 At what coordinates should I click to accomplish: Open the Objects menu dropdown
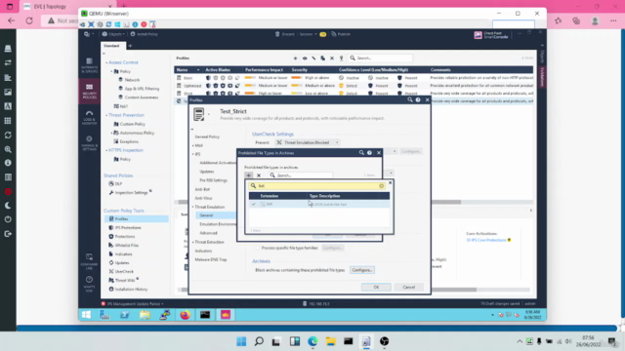[113, 34]
